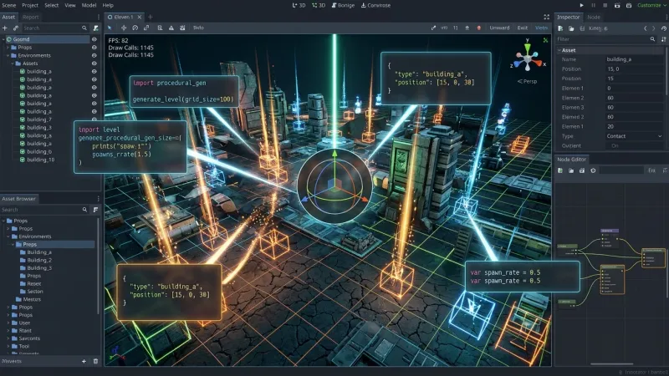
Task: Toggle visibility of the Goomd root node
Action: click(94, 39)
